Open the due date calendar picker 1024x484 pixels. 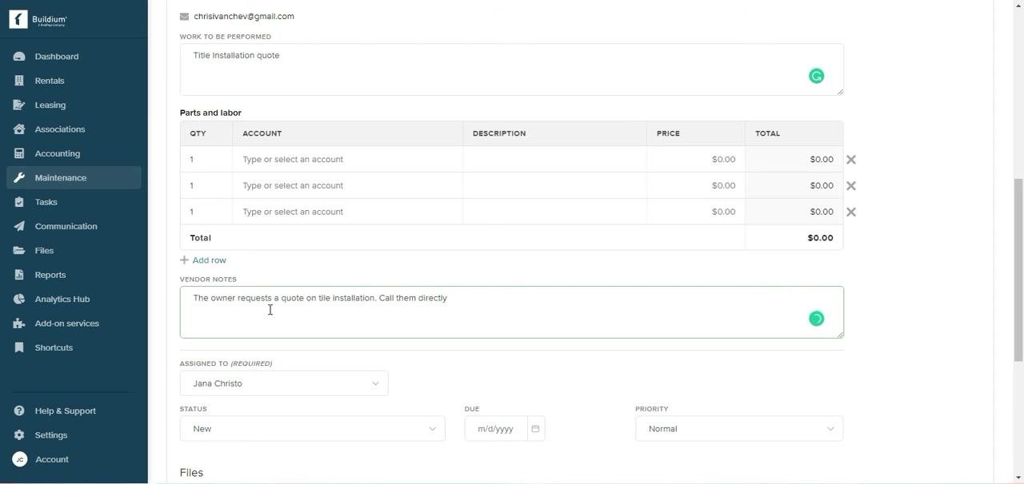pos(536,429)
